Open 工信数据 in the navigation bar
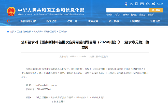The image size is (168, 106). tap(134, 21)
